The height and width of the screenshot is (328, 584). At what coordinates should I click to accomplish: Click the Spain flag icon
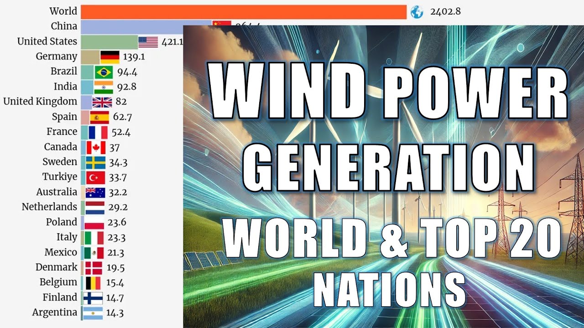[x=99, y=117]
